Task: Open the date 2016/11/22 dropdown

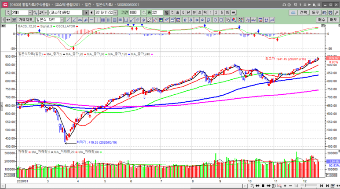Action: click(x=116, y=13)
